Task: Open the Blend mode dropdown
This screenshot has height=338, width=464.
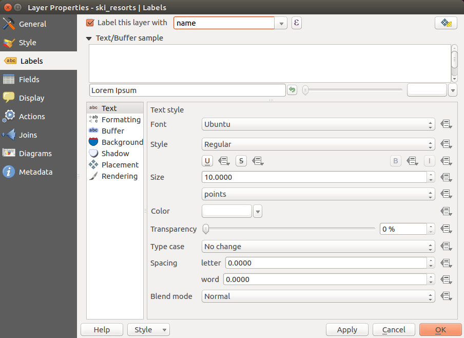Action: [x=318, y=296]
